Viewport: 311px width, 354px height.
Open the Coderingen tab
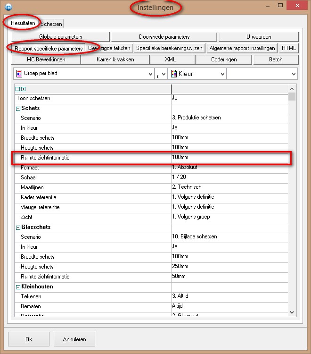[224, 59]
